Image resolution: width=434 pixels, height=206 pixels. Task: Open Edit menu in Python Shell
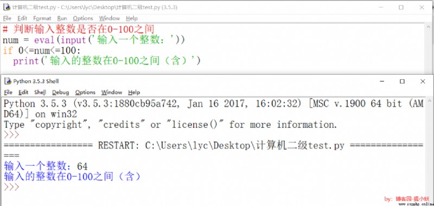(23, 92)
